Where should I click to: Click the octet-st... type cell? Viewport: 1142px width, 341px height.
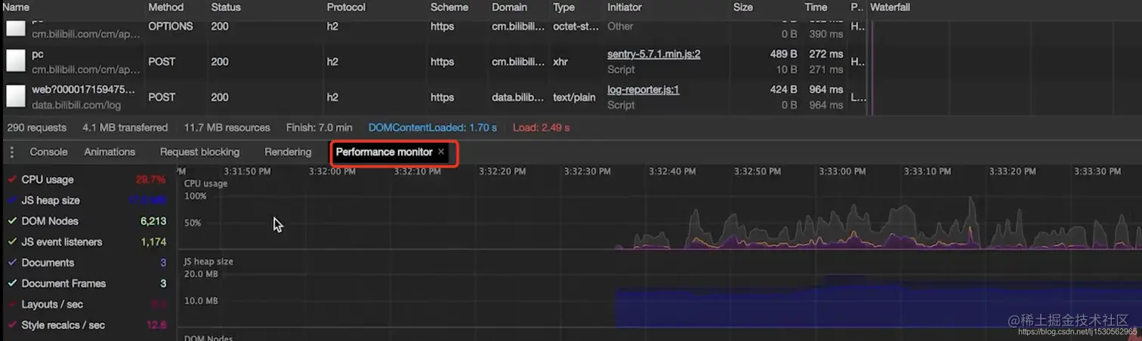(575, 26)
